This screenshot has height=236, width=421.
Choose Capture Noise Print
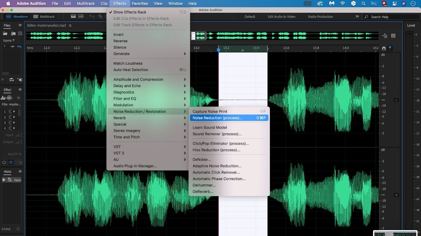(229, 111)
